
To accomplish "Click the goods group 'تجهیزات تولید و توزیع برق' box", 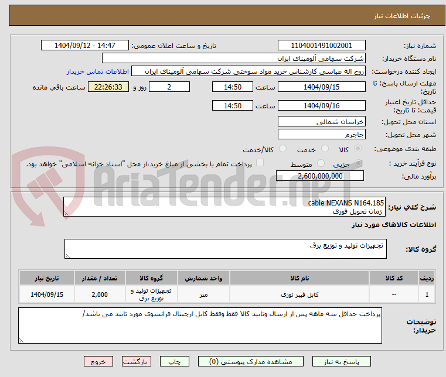I will click(225, 249).
